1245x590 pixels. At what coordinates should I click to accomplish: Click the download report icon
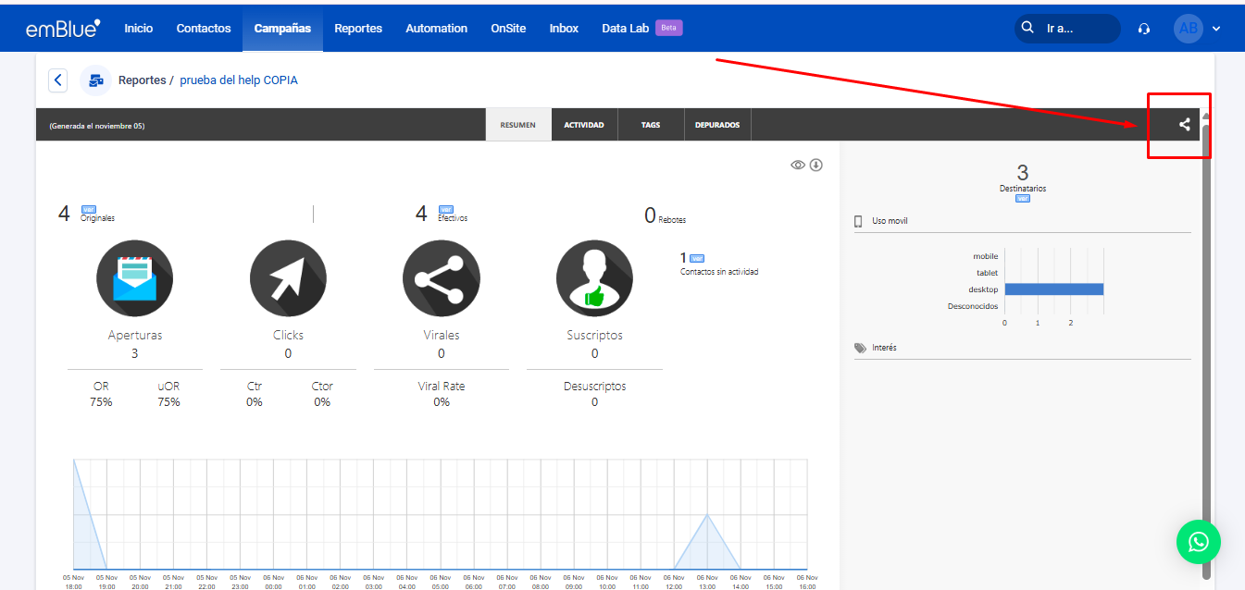coord(816,165)
